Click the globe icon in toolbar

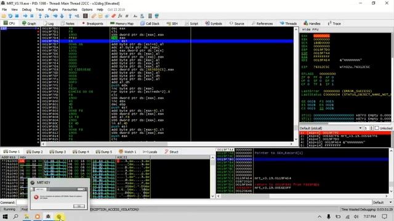tap(157, 16)
